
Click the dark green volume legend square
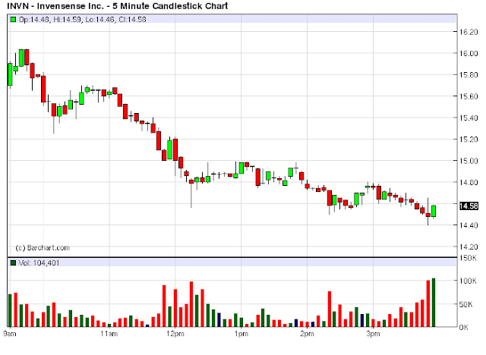(x=14, y=262)
